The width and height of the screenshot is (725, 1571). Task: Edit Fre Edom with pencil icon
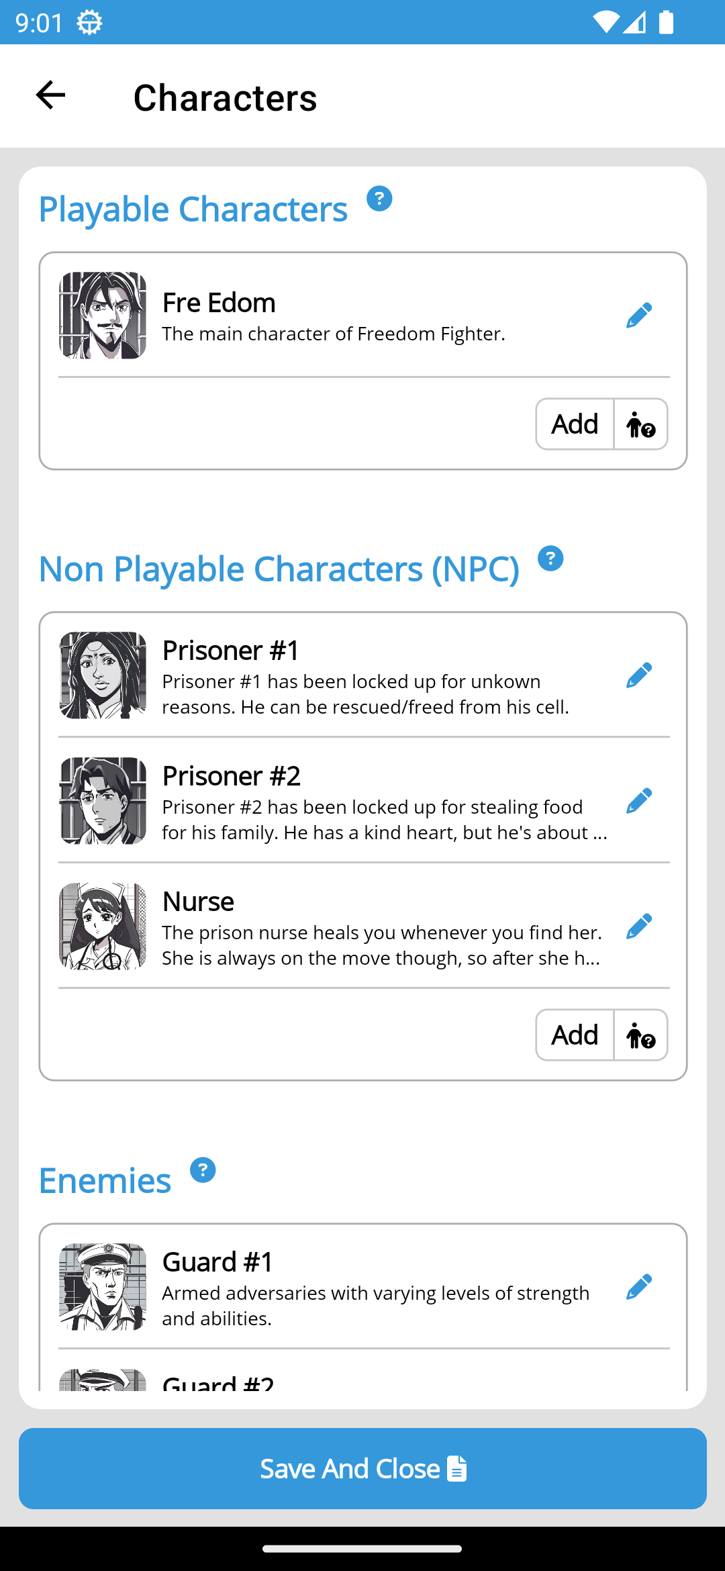(639, 315)
